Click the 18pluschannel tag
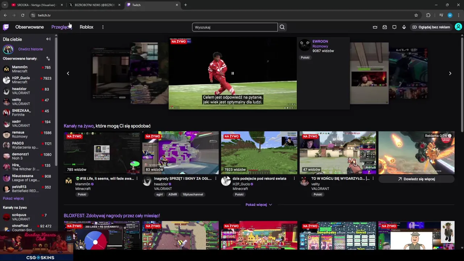The height and width of the screenshot is (261, 464). point(193,194)
